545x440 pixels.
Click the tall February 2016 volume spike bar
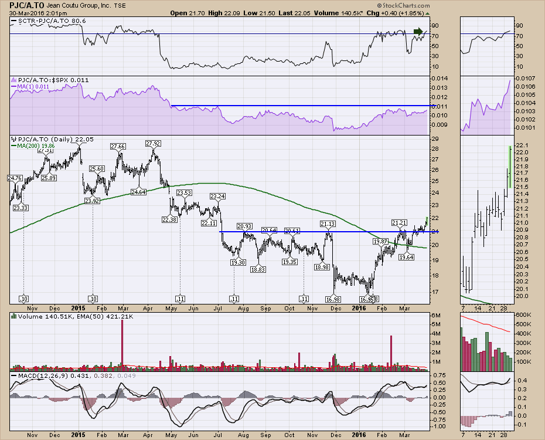point(391,353)
